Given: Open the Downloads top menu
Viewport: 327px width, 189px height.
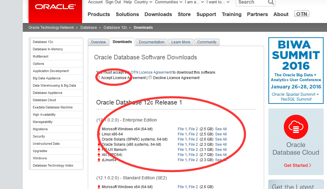Looking at the screenshot, I should [x=158, y=14].
